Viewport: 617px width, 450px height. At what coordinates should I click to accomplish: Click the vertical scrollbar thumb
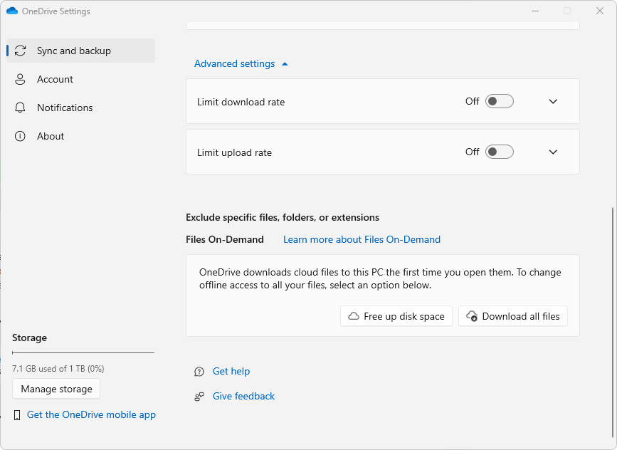point(612,322)
